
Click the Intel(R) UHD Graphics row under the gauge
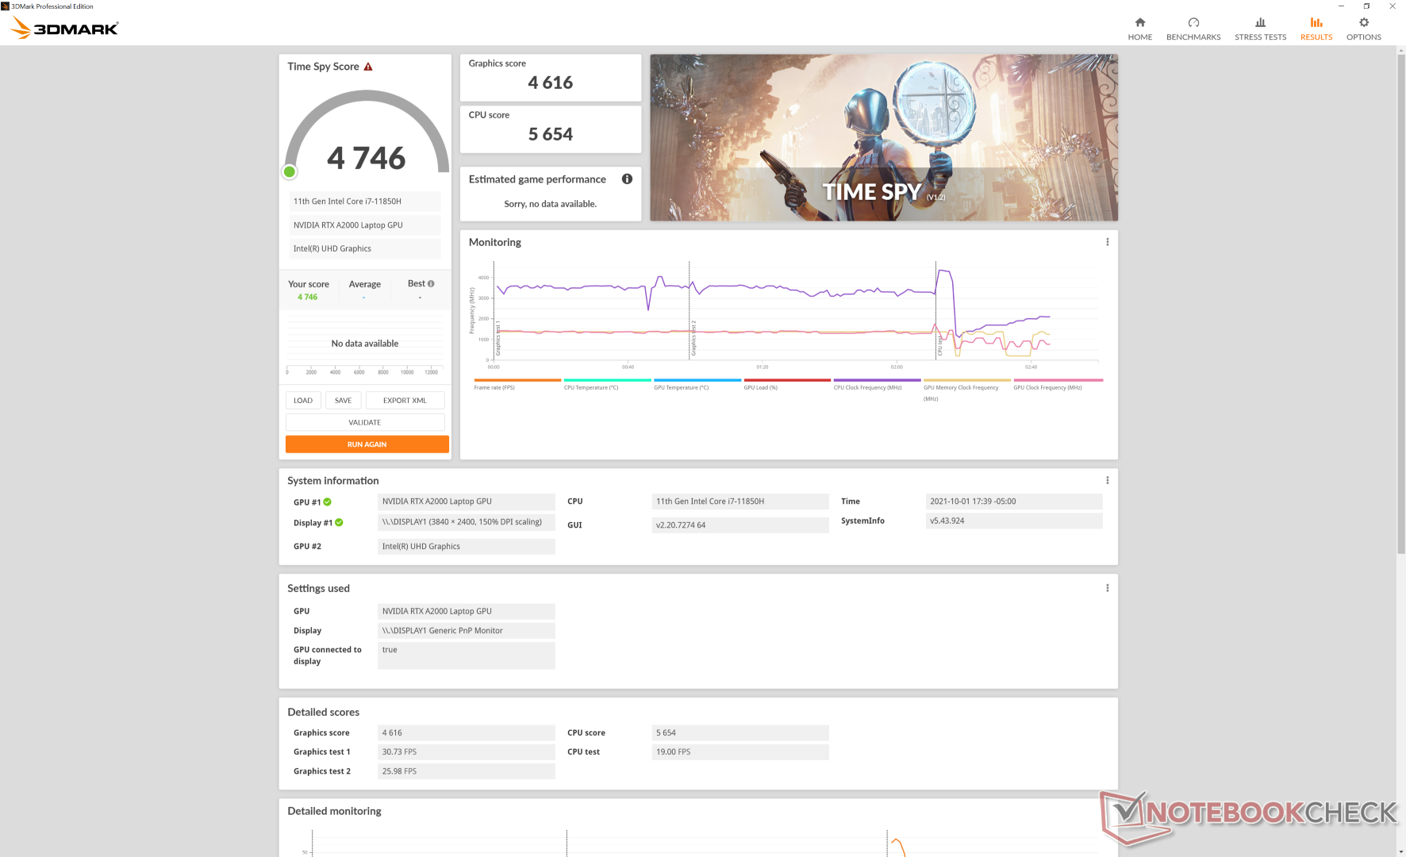pos(365,248)
